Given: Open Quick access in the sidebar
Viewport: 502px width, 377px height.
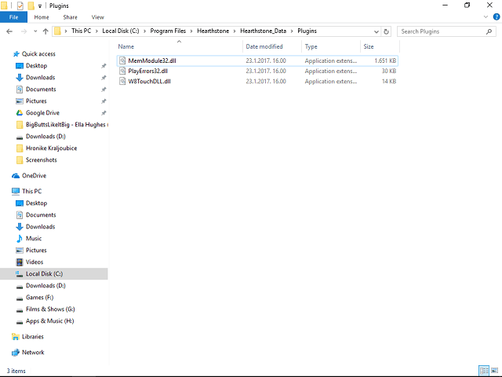Looking at the screenshot, I should [38, 54].
